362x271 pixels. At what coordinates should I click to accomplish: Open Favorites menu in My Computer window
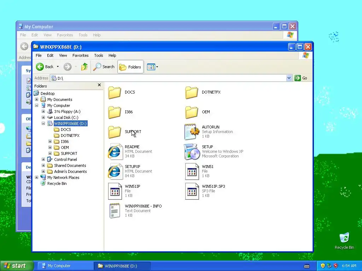(65, 35)
